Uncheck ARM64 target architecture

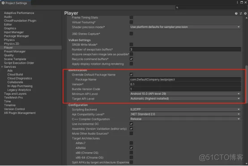tap(131, 148)
